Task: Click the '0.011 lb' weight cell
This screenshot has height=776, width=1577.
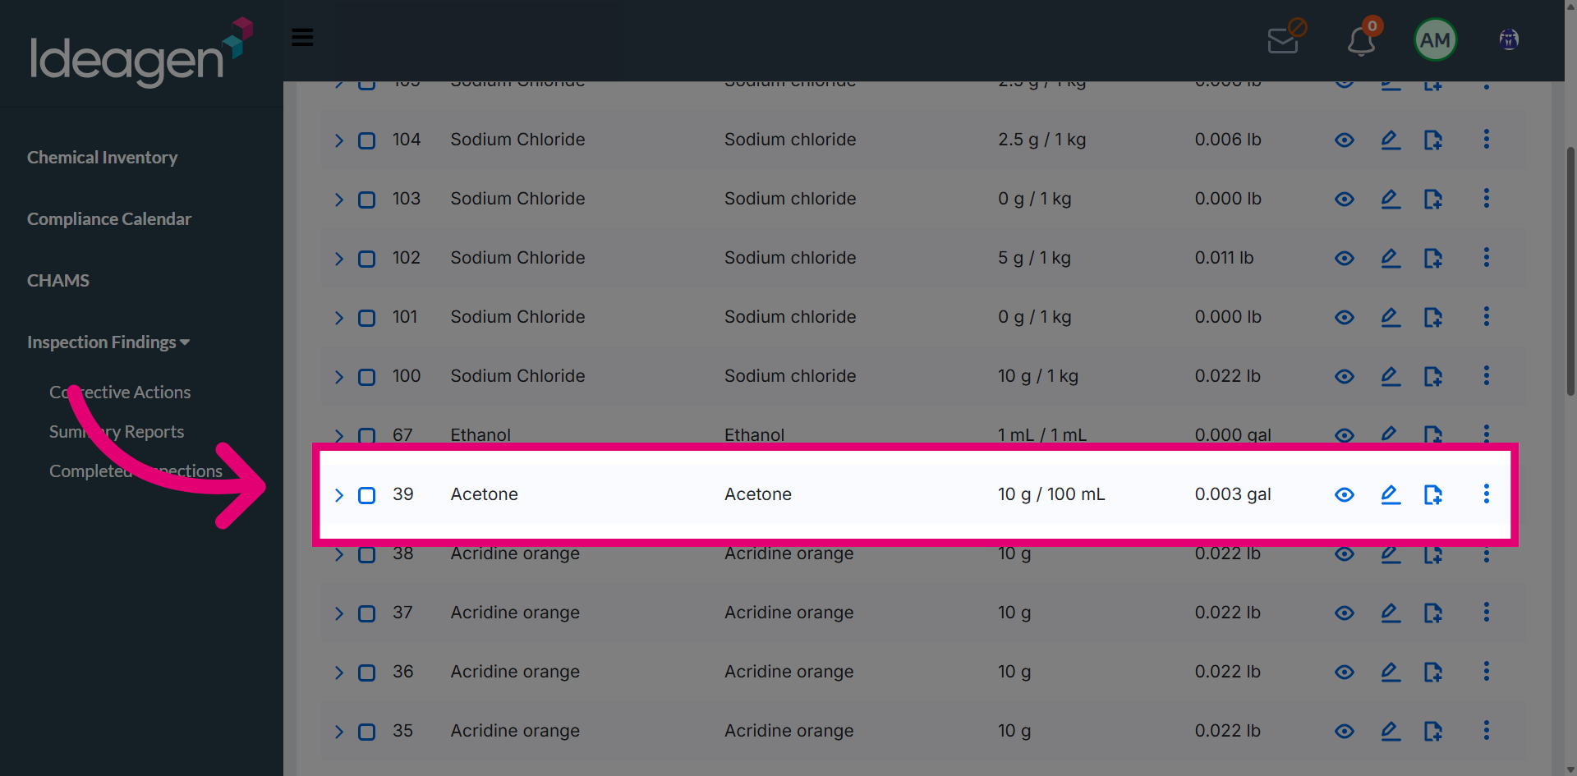Action: [x=1224, y=258]
